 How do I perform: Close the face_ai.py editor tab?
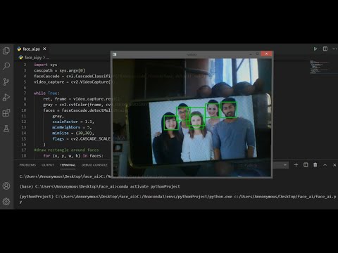coord(44,48)
